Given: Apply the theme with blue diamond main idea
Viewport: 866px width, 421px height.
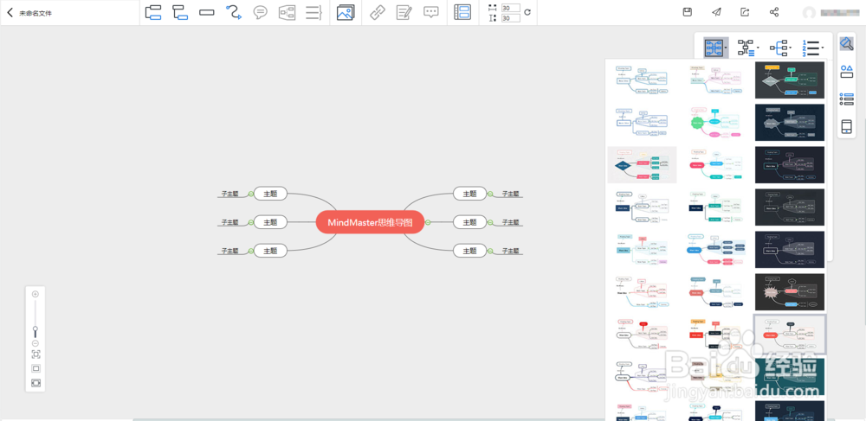Looking at the screenshot, I should click(x=642, y=164).
